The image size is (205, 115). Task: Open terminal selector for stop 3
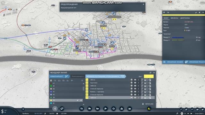click(x=137, y=86)
